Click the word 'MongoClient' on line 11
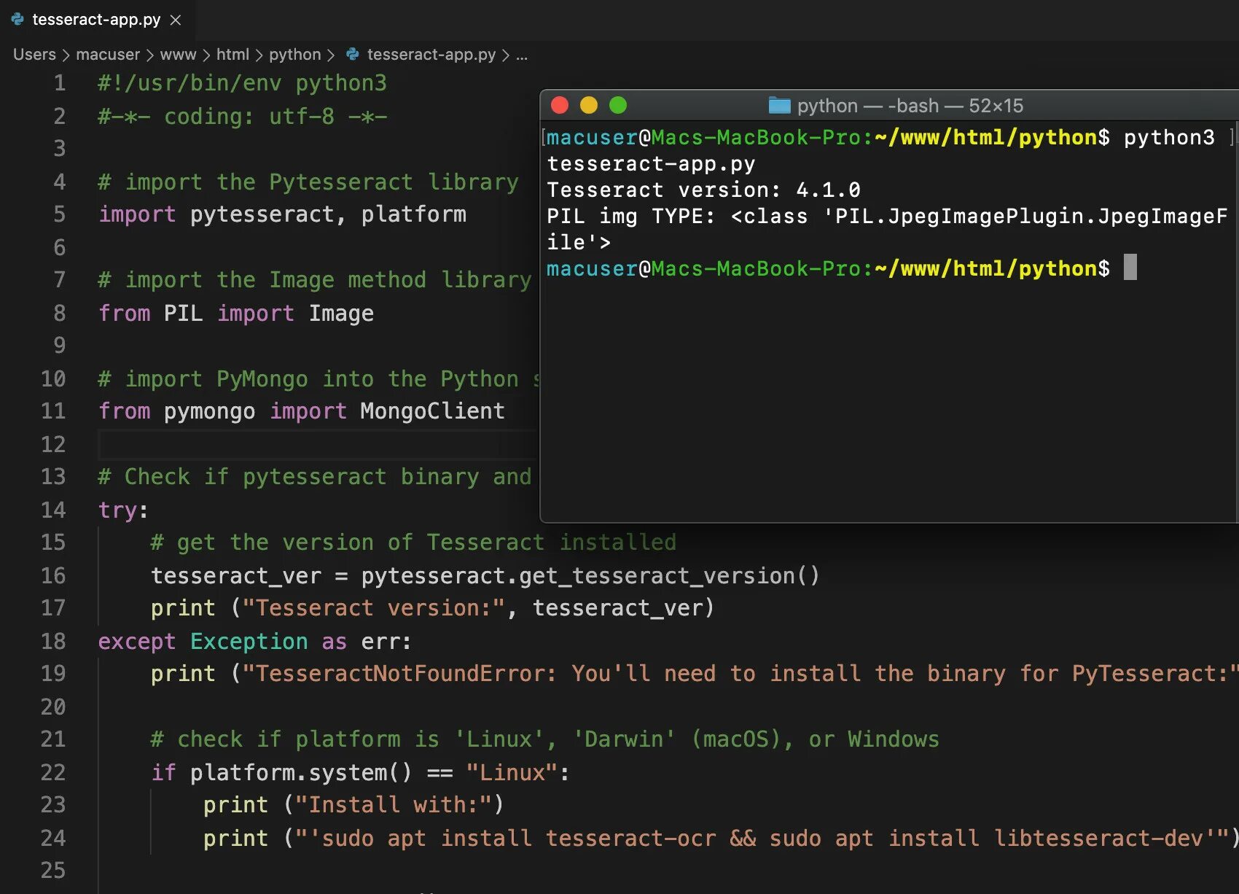This screenshot has height=894, width=1239. (431, 411)
